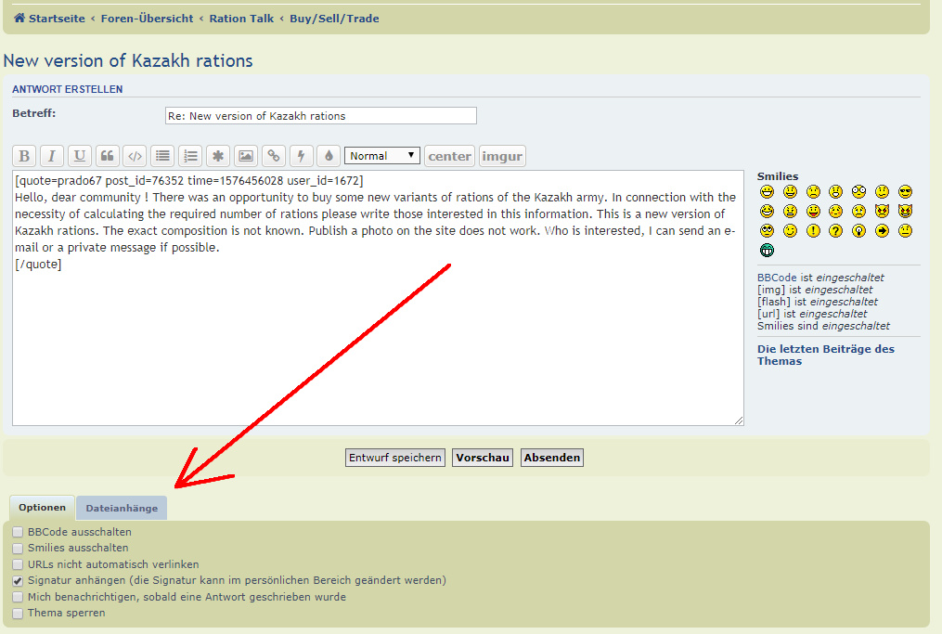Insert a quote using the quotation mark icon

[x=108, y=156]
